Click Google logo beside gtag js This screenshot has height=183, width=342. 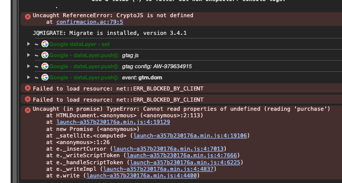[45, 55]
